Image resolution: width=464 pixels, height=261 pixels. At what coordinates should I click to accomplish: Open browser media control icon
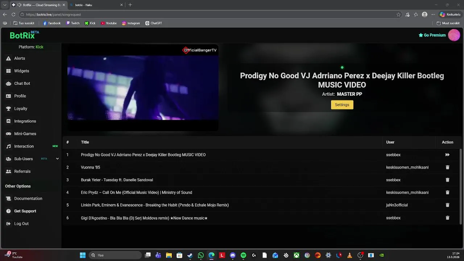point(407,14)
